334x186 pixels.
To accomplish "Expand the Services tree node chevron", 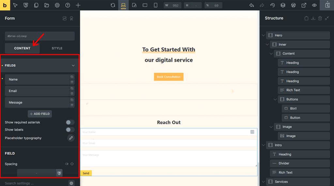I will click(x=264, y=182).
